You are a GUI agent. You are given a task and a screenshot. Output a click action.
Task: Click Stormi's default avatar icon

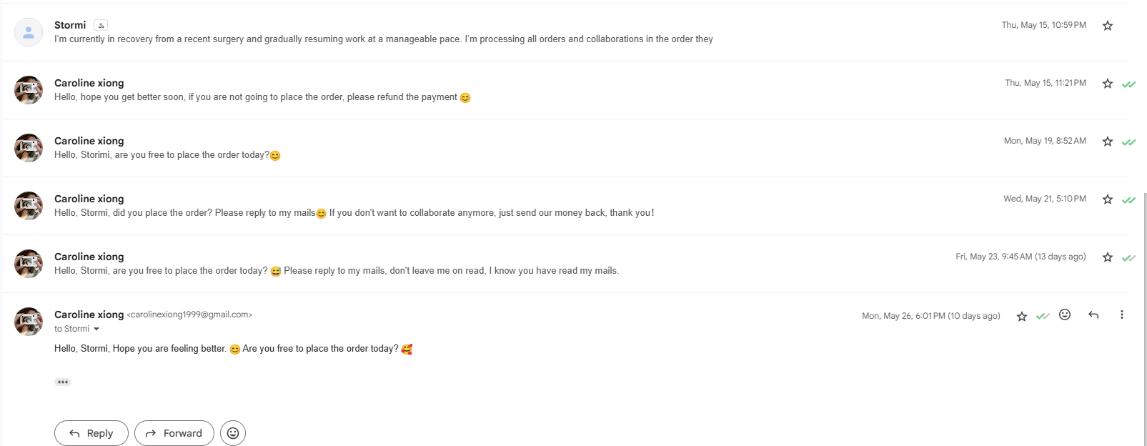pos(29,32)
